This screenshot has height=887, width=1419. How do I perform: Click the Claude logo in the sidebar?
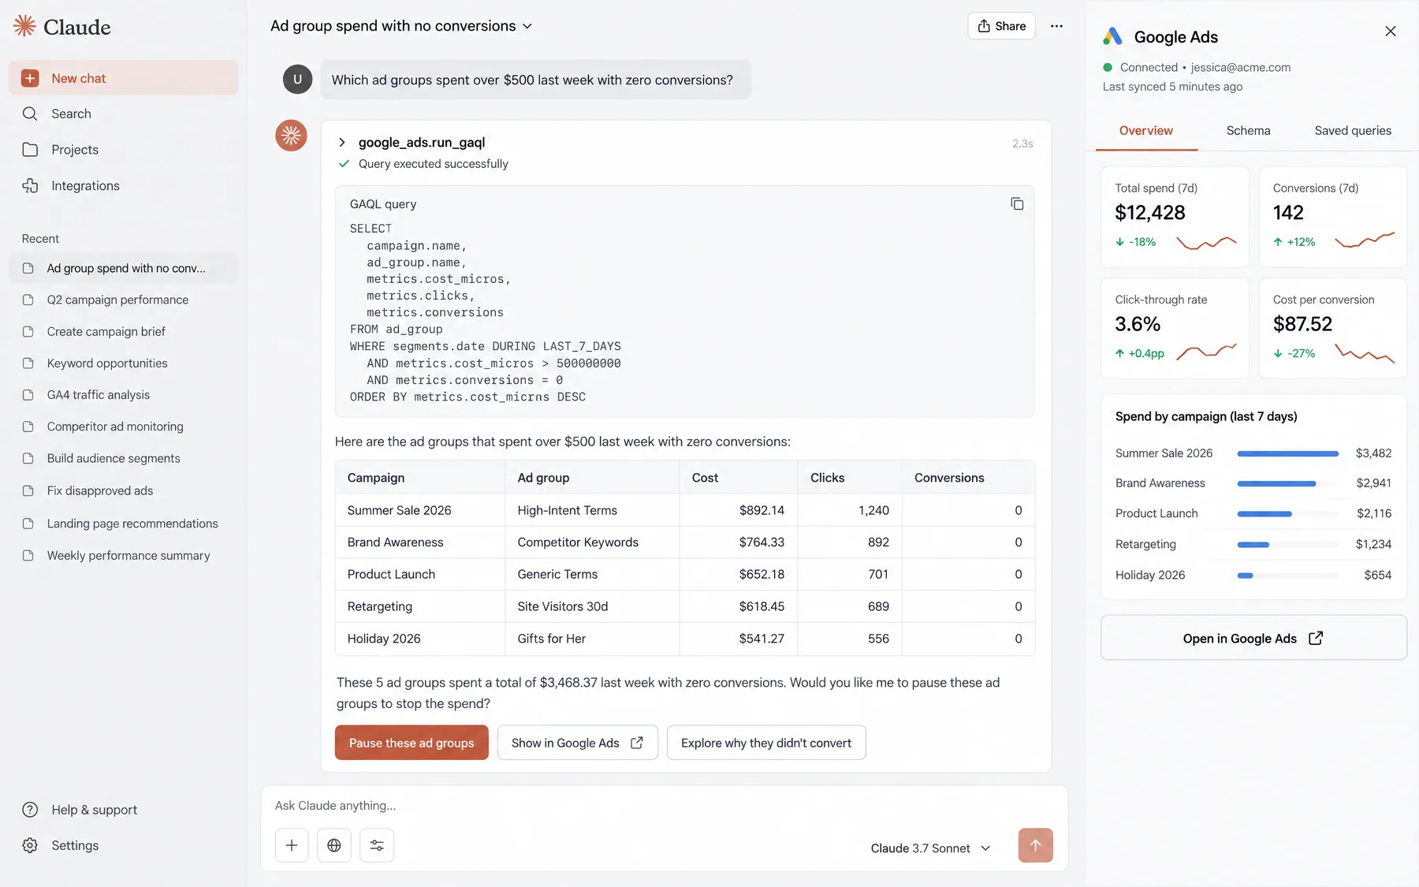click(x=62, y=27)
